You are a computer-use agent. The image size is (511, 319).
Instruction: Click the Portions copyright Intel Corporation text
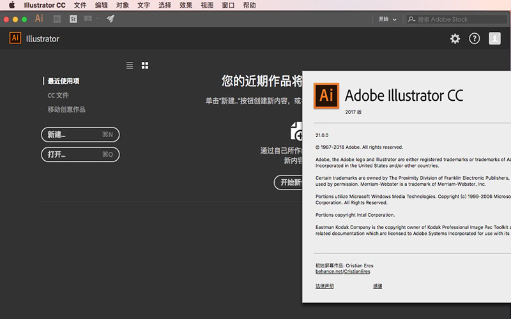[x=355, y=215]
